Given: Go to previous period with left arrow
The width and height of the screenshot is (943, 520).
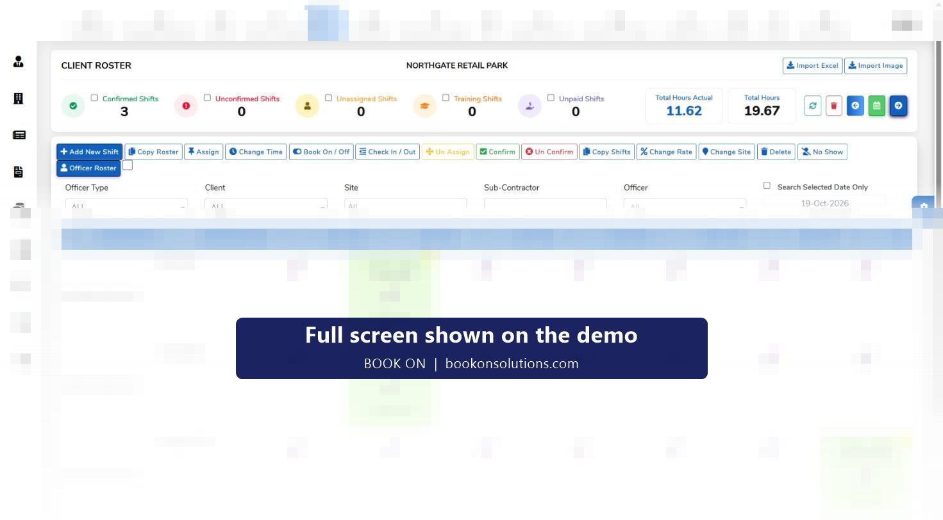Looking at the screenshot, I should (x=855, y=106).
